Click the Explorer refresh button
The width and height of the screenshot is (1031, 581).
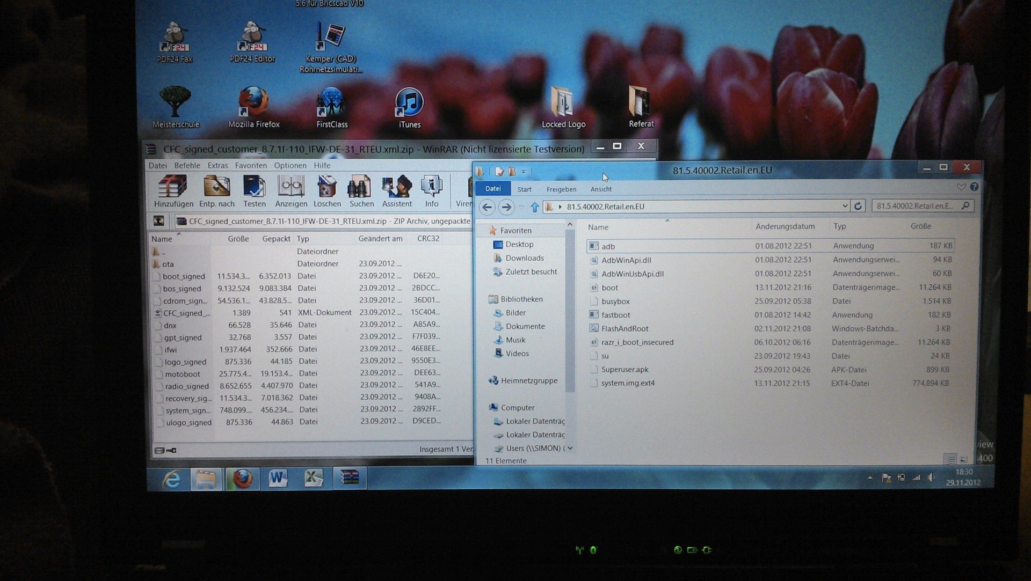[x=858, y=206]
